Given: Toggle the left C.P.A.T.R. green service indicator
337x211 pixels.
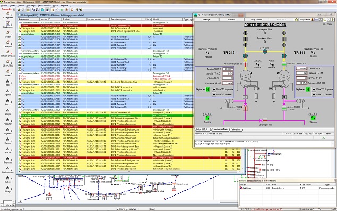Looking at the screenshot, I should (207, 118).
